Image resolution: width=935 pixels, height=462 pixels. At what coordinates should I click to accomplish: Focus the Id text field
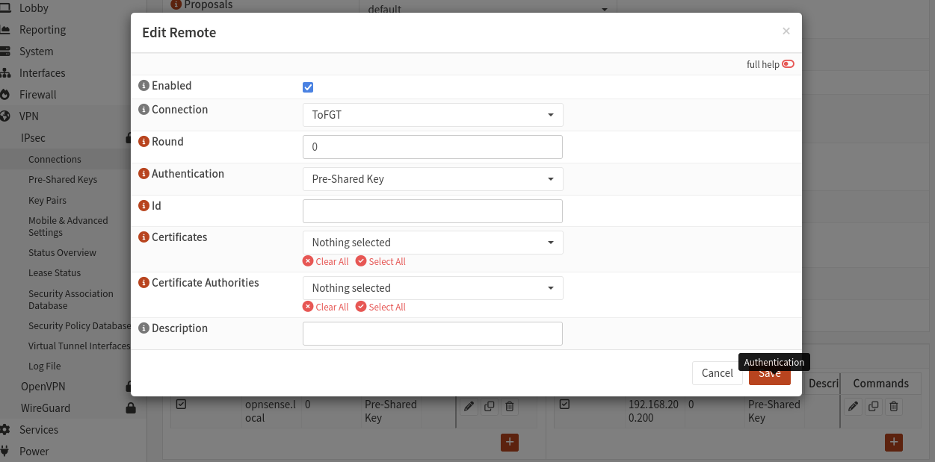(433, 211)
